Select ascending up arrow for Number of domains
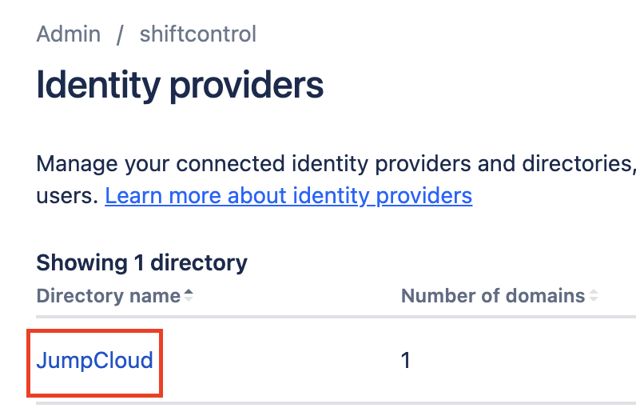The height and width of the screenshot is (416, 636). pos(594,291)
